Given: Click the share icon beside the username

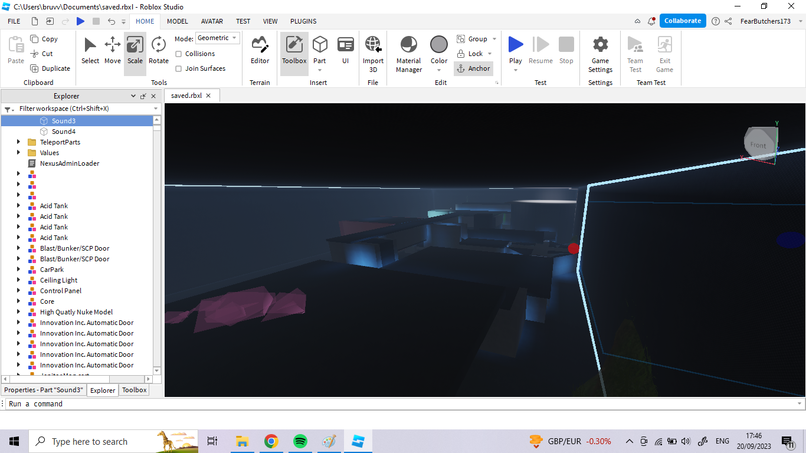Looking at the screenshot, I should tap(728, 21).
